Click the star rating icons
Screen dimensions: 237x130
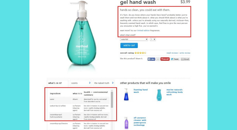pos(140,53)
